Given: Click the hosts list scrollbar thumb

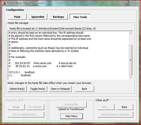Looking at the screenshot, I should coord(131,60).
